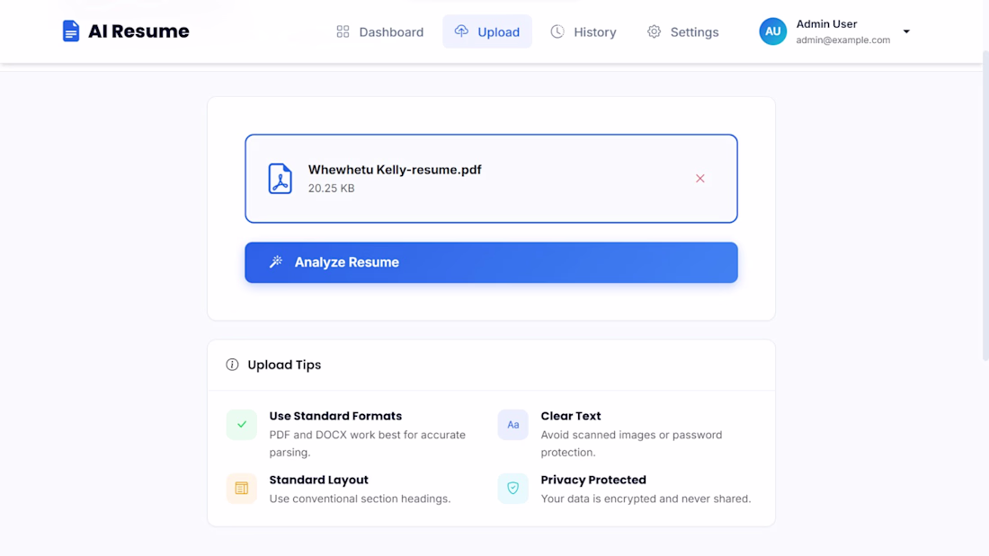Click 'Your data is encrypted' text
This screenshot has width=989, height=556.
[x=646, y=499]
